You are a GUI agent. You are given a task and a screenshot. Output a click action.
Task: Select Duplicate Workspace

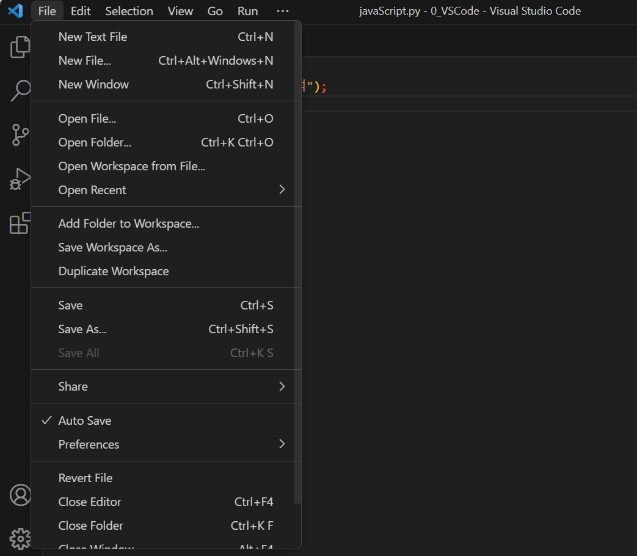pos(166,271)
